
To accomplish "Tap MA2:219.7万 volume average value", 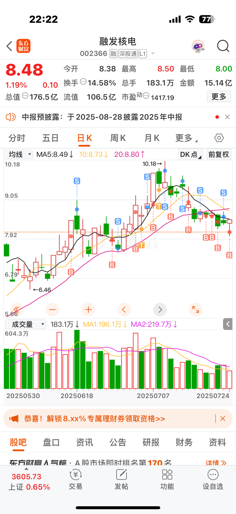I will coord(154,324).
